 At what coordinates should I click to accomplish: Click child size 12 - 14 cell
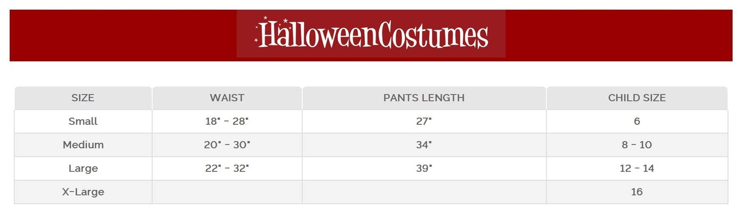[x=637, y=168]
